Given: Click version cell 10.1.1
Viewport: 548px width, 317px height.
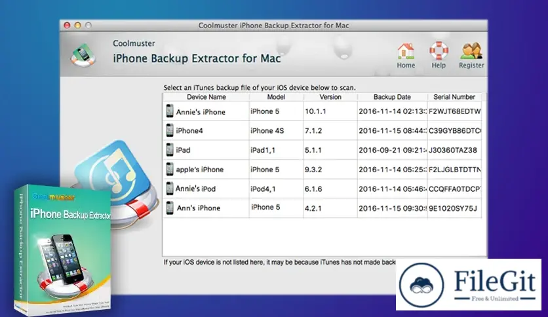Looking at the screenshot, I should (315, 111).
